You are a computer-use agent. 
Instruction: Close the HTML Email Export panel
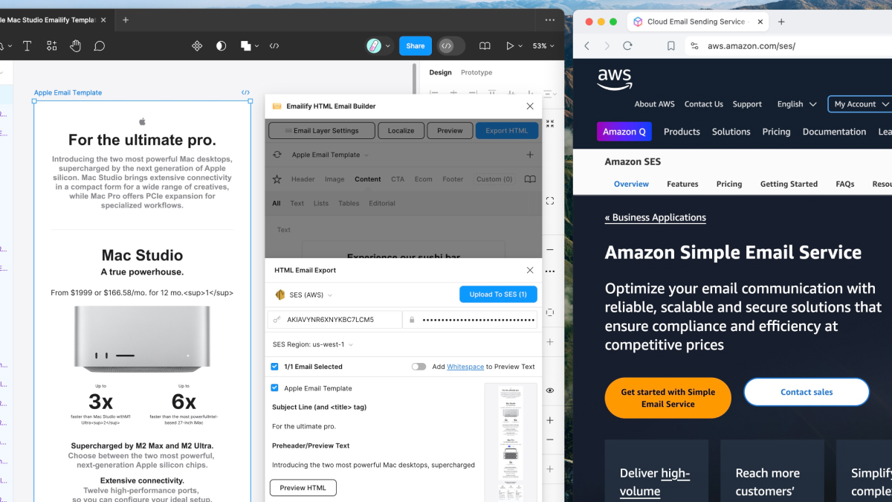530,270
